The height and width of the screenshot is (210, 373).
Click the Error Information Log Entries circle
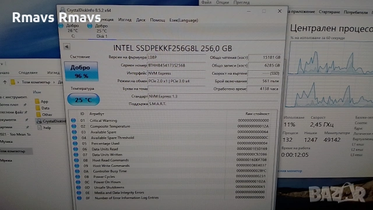79,198
